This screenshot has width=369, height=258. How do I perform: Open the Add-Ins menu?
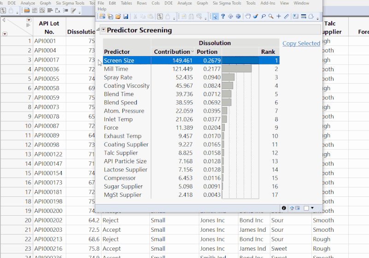point(267,3)
